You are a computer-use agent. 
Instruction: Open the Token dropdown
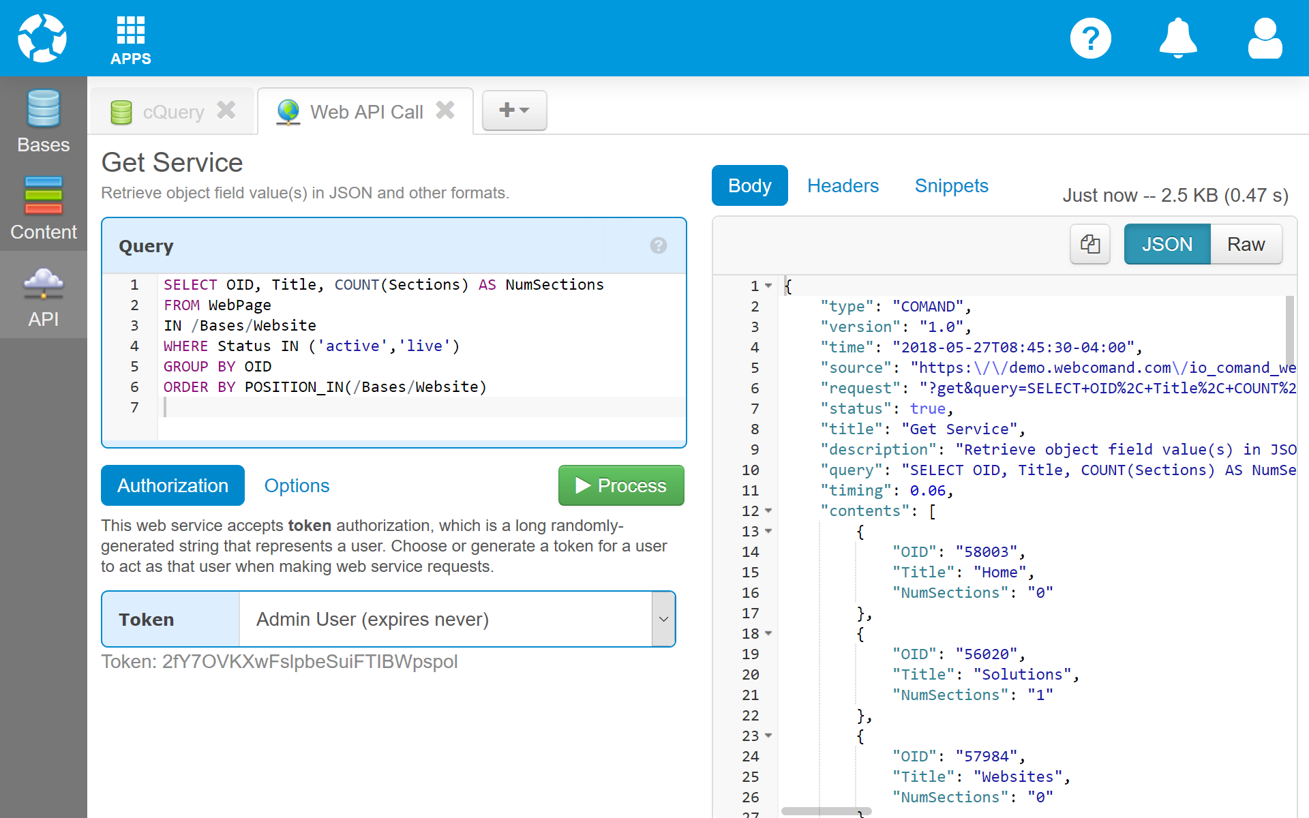[x=663, y=619]
